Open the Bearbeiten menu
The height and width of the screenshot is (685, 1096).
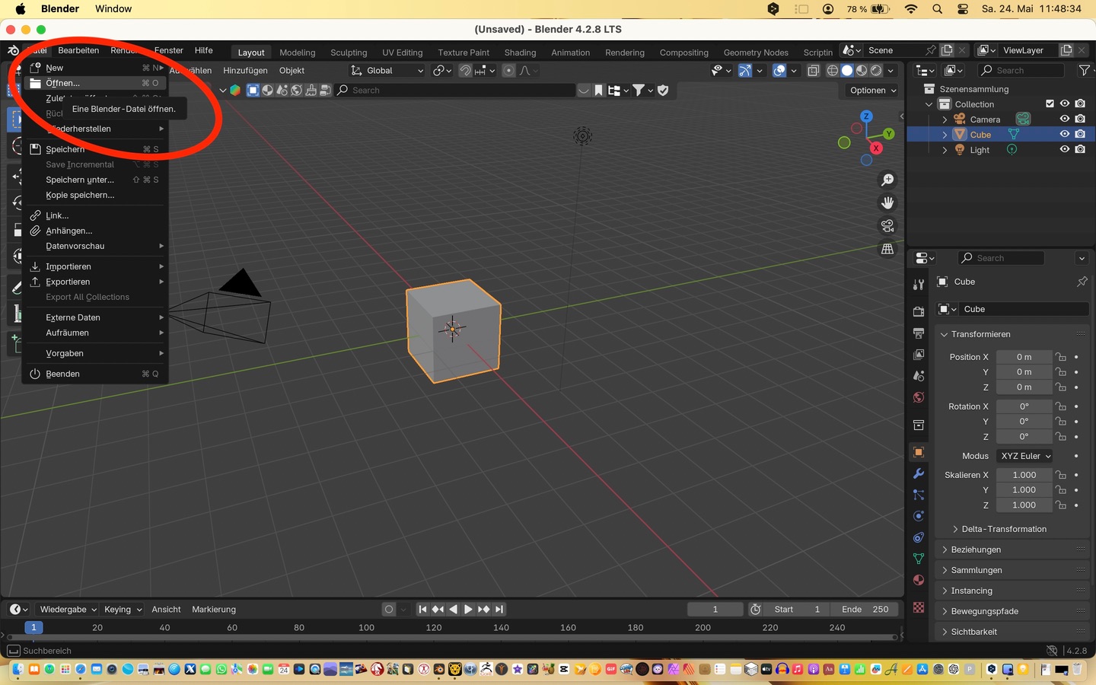point(78,50)
